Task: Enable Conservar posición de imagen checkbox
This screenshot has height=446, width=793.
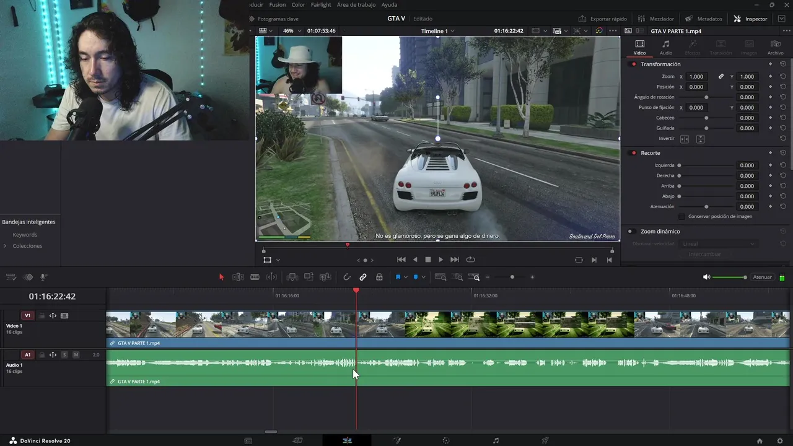Action: 682,217
